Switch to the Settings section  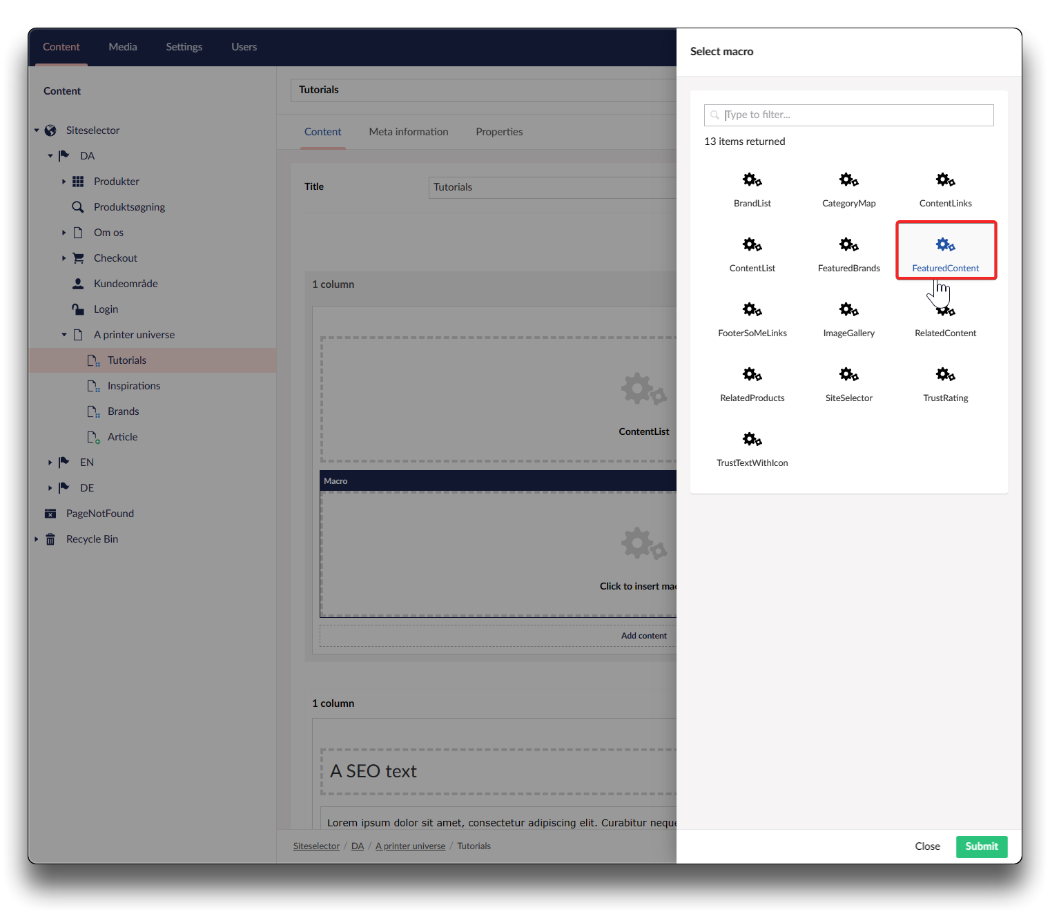184,47
